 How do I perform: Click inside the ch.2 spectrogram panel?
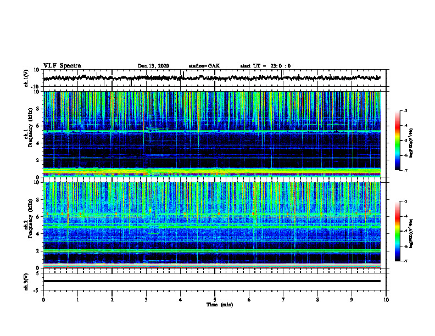coord(211,225)
